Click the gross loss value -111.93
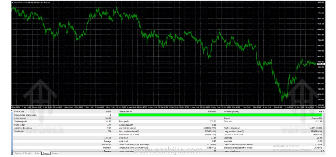Viewport: 336px width, 157px height. [x=319, y=121]
